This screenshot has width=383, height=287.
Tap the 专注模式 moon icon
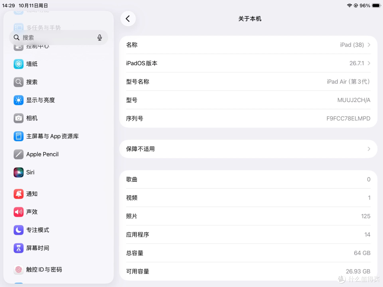coord(18,230)
